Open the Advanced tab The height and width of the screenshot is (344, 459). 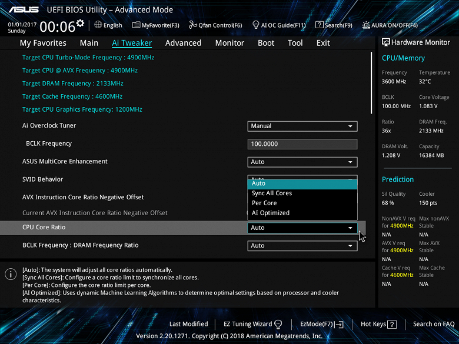183,43
